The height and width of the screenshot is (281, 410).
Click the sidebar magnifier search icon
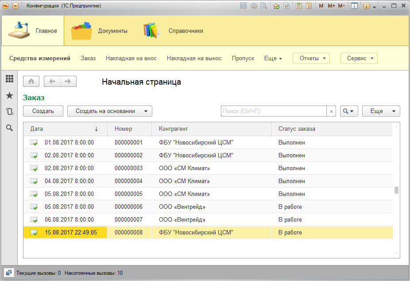[9, 128]
